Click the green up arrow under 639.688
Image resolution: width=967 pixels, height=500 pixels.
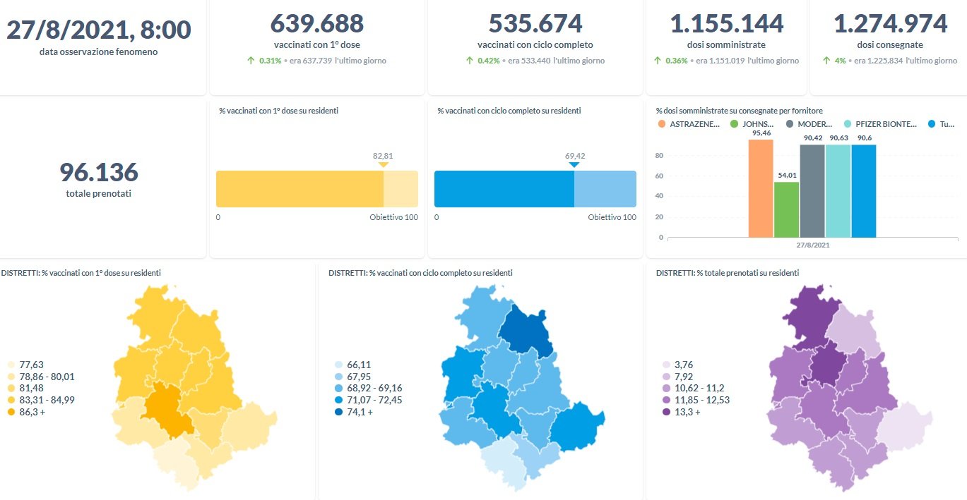click(x=251, y=61)
